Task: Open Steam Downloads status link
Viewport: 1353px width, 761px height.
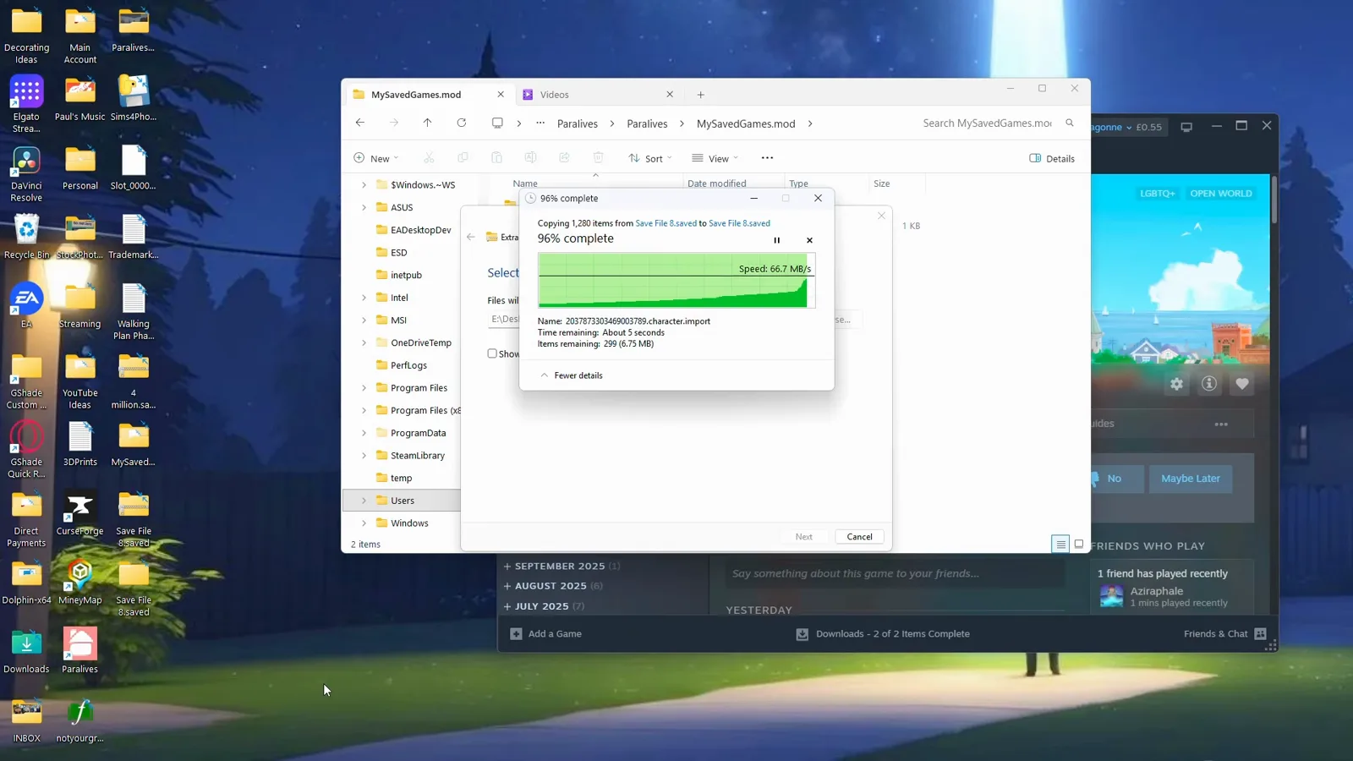Action: pyautogui.click(x=883, y=634)
